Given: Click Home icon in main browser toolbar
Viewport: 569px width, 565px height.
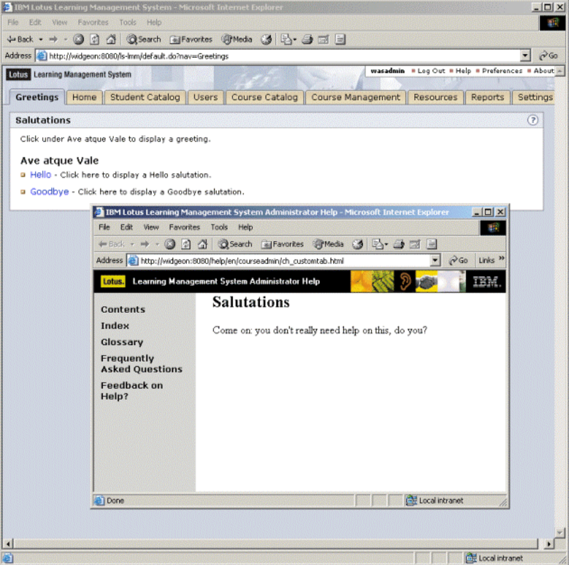Looking at the screenshot, I should click(x=111, y=40).
